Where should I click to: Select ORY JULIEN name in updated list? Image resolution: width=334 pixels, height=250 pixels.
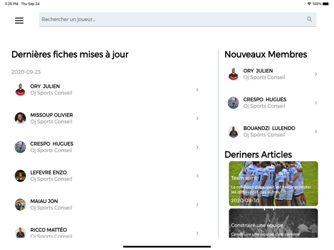[45, 86]
